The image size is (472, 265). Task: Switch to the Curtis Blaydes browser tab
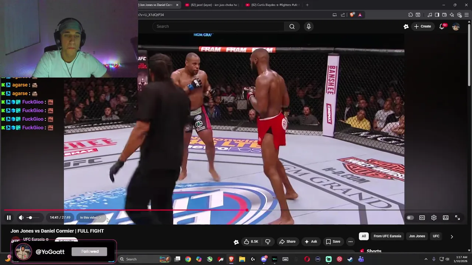[272, 5]
